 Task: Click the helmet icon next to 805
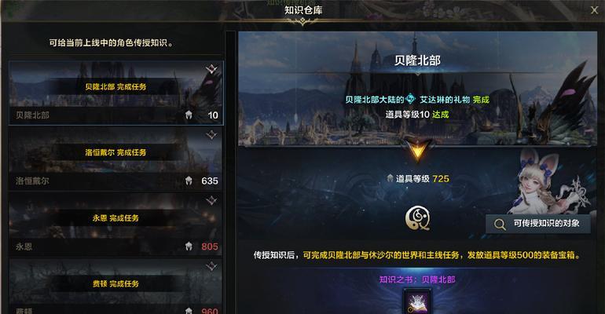(x=189, y=246)
